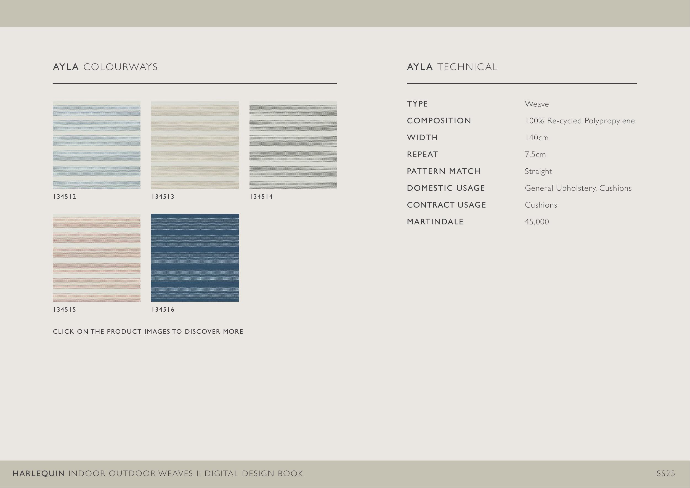This screenshot has height=488, width=690.
Task: Click the 134516 product code label
Action: coord(163,309)
